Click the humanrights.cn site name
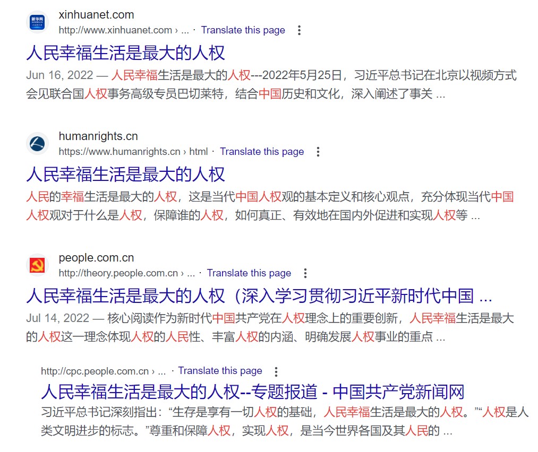 [x=98, y=136]
